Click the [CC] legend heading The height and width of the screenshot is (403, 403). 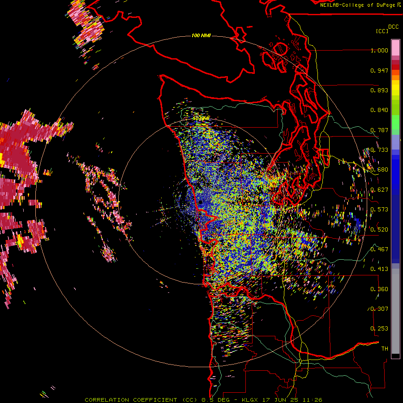(x=382, y=31)
